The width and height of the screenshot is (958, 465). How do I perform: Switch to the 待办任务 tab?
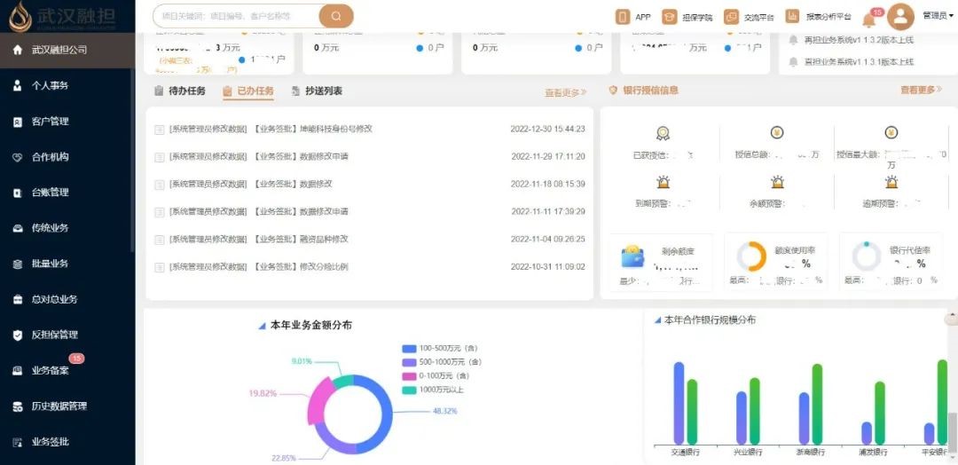[180, 91]
